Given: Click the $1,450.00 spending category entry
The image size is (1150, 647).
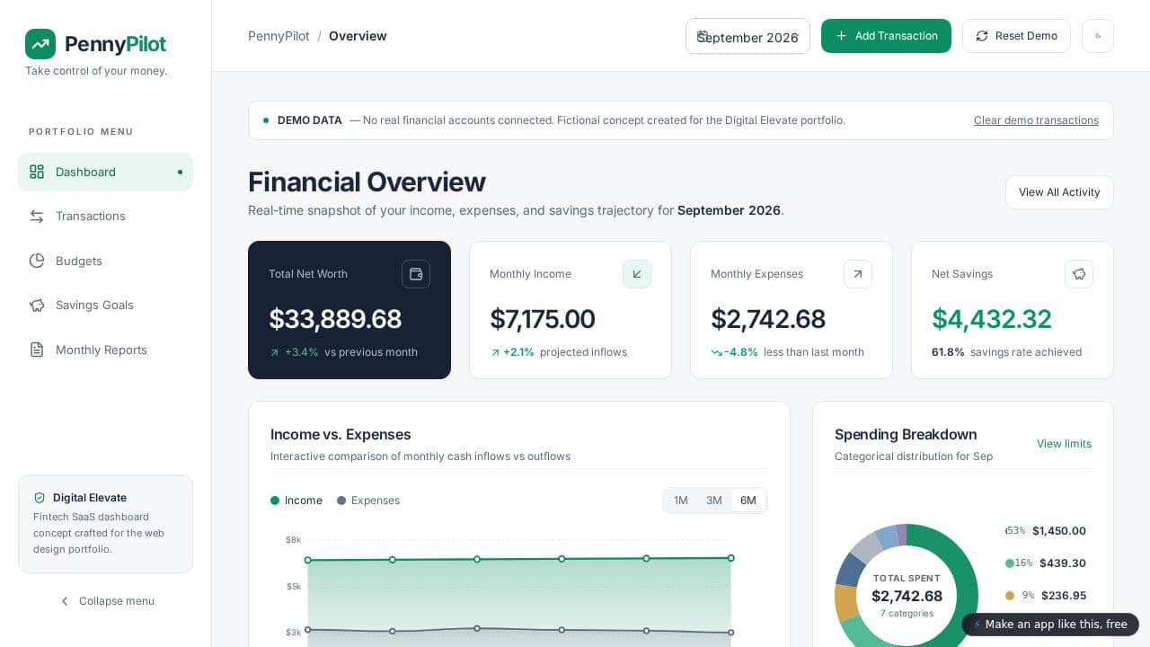Looking at the screenshot, I should click(x=1046, y=531).
